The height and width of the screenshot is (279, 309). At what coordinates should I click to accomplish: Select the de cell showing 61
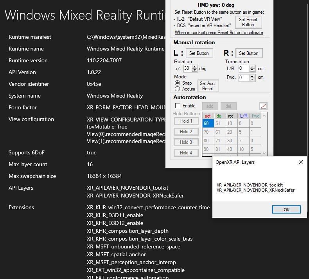pos(220,132)
